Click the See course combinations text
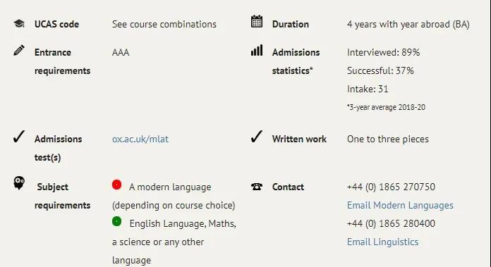The image size is (491, 267). click(x=164, y=24)
